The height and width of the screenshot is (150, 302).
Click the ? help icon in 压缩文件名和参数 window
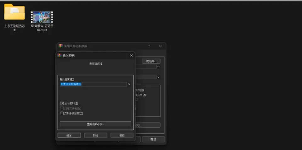pyautogui.click(x=149, y=46)
